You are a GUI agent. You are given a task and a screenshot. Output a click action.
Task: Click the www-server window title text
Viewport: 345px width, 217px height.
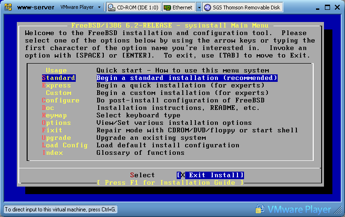(36, 7)
